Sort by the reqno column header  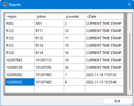(20, 16)
